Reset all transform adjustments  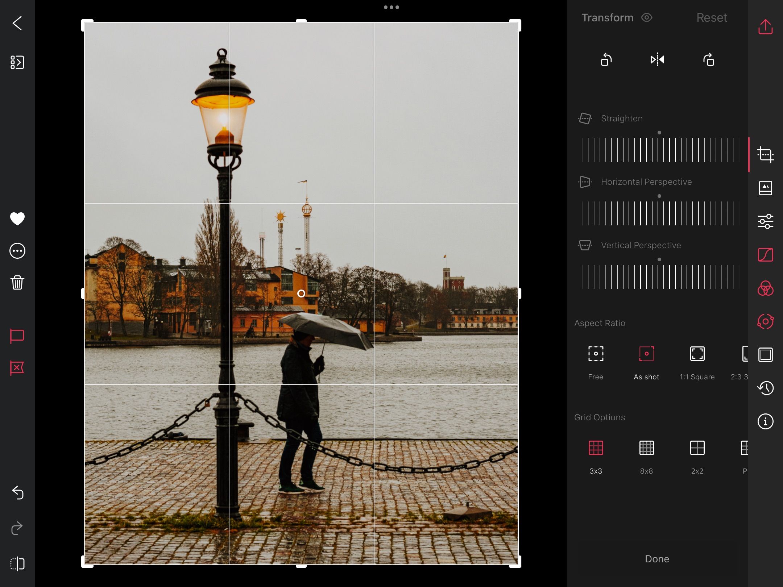click(711, 17)
